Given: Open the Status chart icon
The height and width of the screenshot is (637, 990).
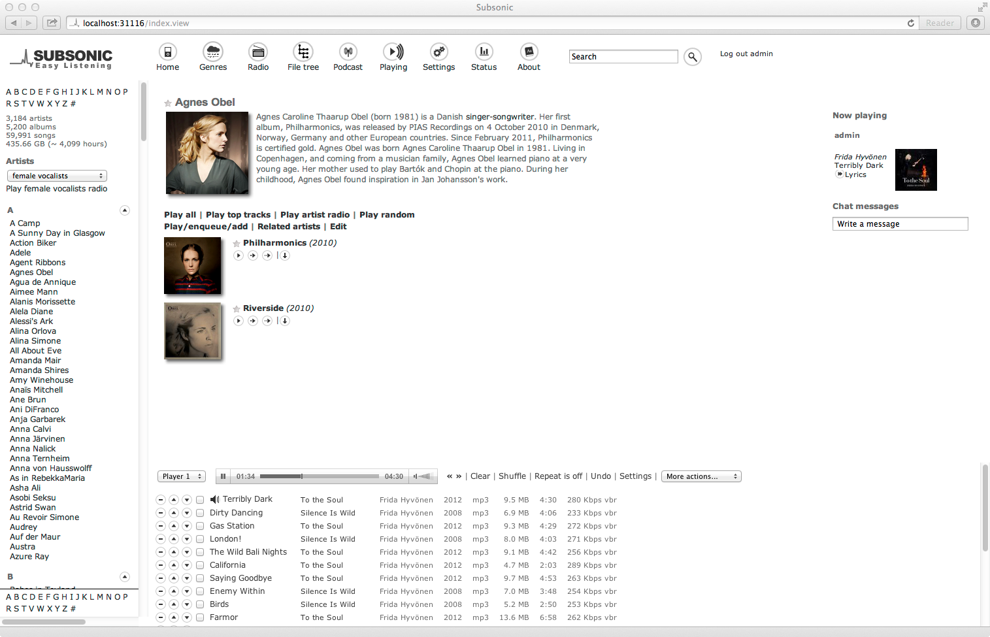Looking at the screenshot, I should tap(484, 52).
